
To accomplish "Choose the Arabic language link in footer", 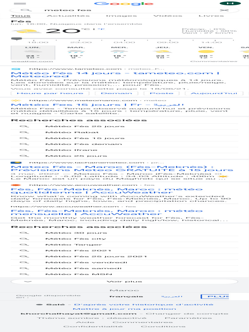I will pyautogui.click(x=172, y=296).
